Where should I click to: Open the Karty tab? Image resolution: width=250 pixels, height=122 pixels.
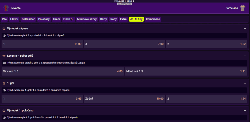pyautogui.click(x=103, y=19)
